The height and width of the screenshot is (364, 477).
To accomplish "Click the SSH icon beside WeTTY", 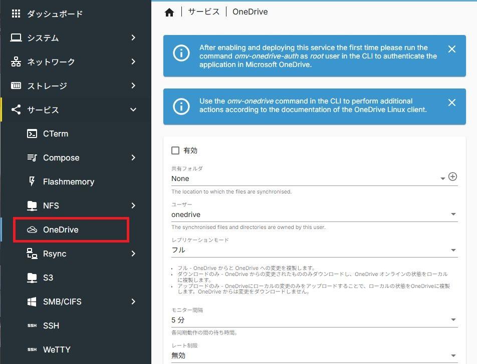I will [x=32, y=349].
